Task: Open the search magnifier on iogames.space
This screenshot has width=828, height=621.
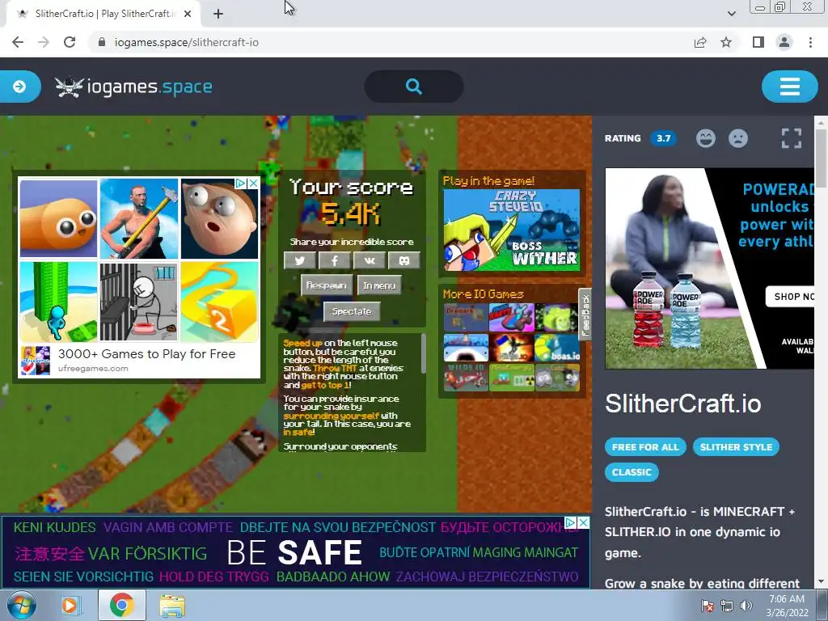Action: [x=414, y=86]
